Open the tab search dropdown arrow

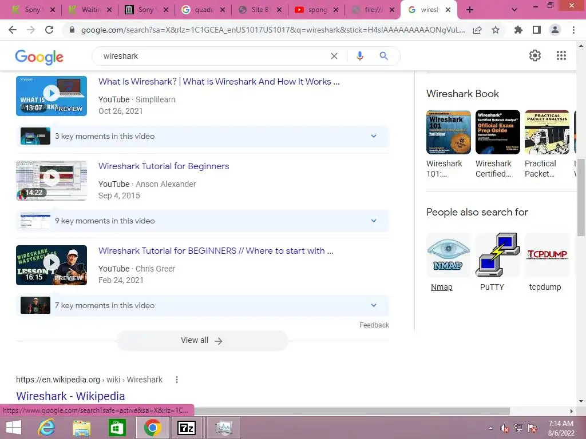pos(514,10)
